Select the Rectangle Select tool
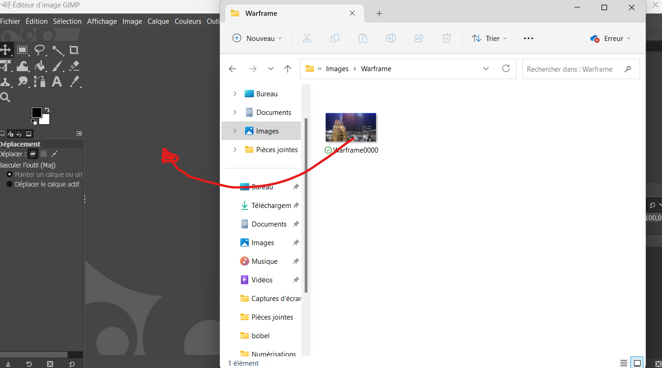The width and height of the screenshot is (662, 368). pyautogui.click(x=22, y=50)
